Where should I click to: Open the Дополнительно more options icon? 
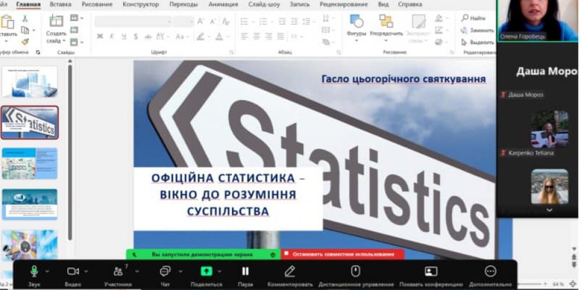coord(490,271)
